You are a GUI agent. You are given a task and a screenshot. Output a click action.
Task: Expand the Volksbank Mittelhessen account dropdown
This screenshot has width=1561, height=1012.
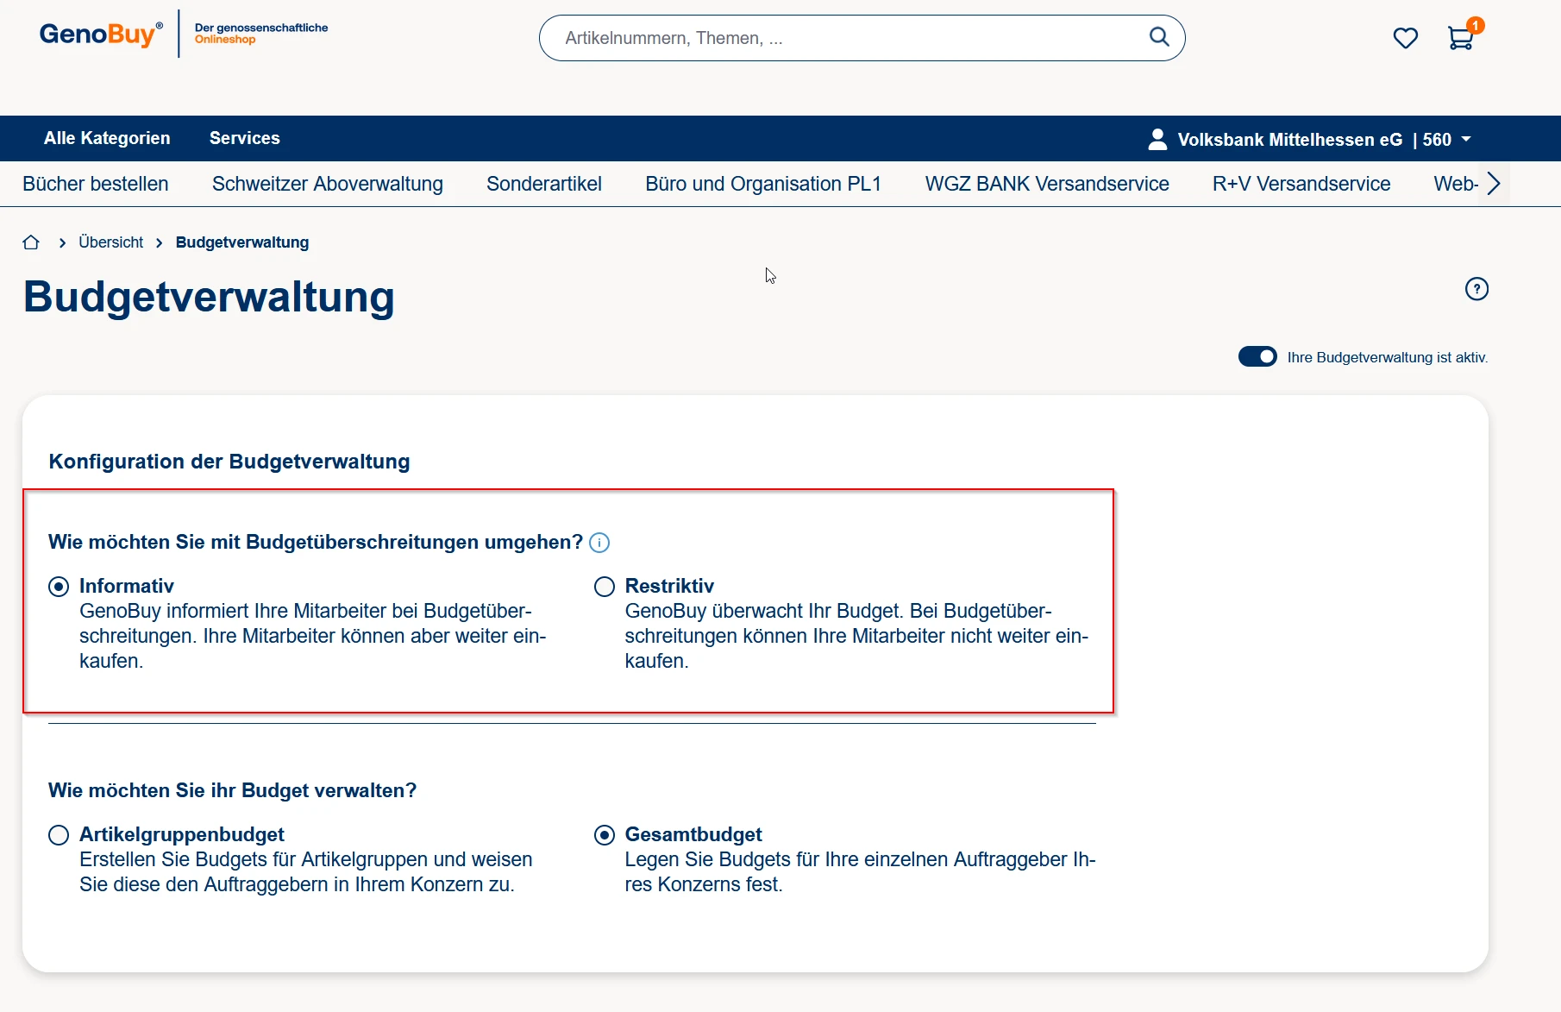point(1466,139)
